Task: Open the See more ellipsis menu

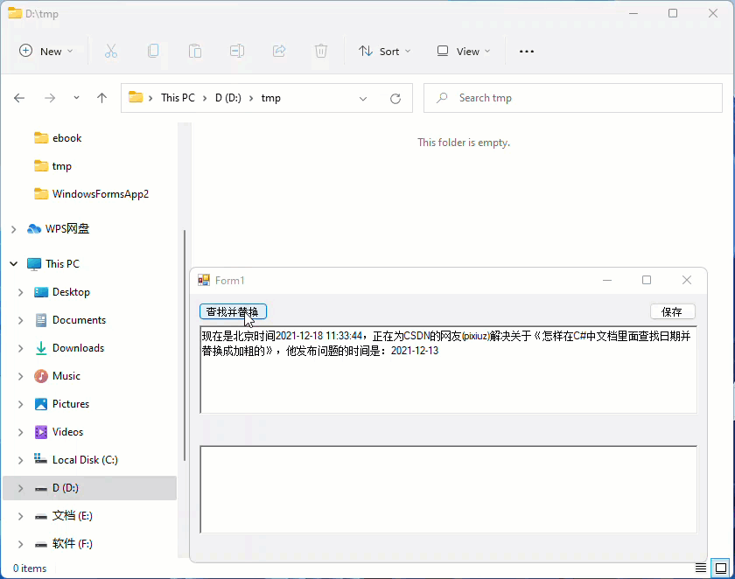Action: tap(527, 51)
